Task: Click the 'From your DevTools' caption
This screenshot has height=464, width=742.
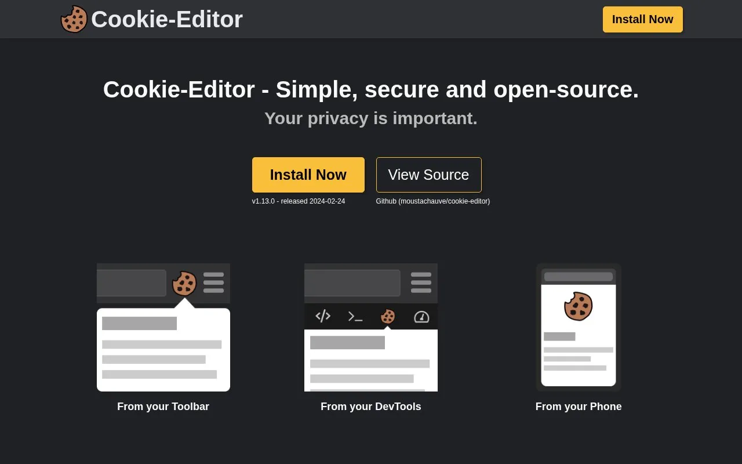Action: [x=371, y=407]
